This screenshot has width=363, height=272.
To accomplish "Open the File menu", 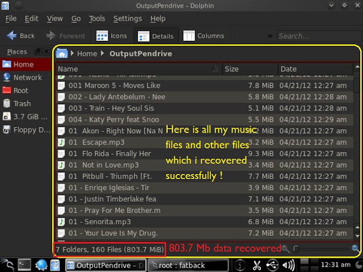I will pos(11,19).
